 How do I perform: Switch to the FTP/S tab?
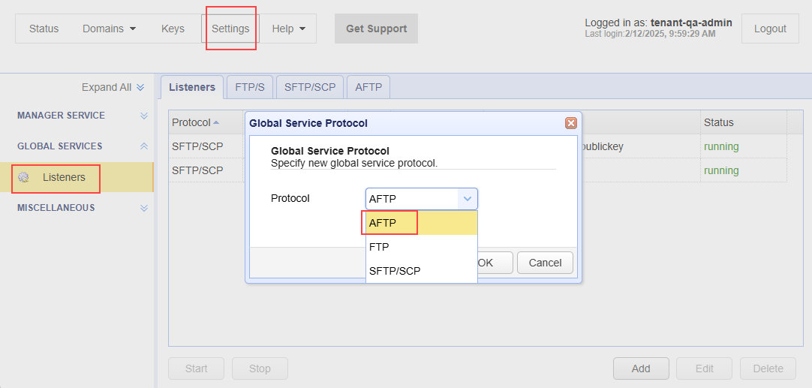click(x=250, y=87)
